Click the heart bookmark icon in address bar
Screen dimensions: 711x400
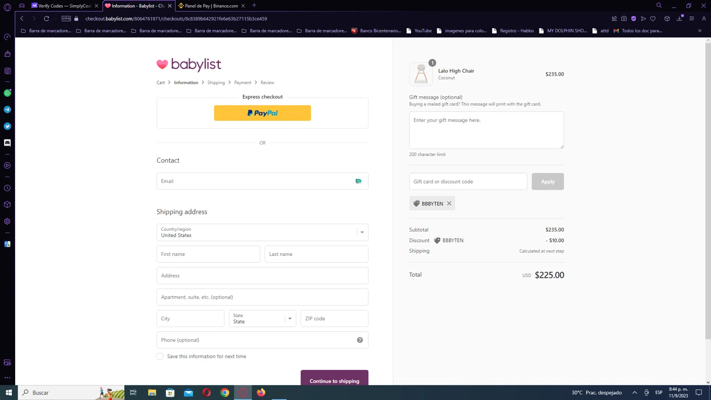(x=653, y=18)
